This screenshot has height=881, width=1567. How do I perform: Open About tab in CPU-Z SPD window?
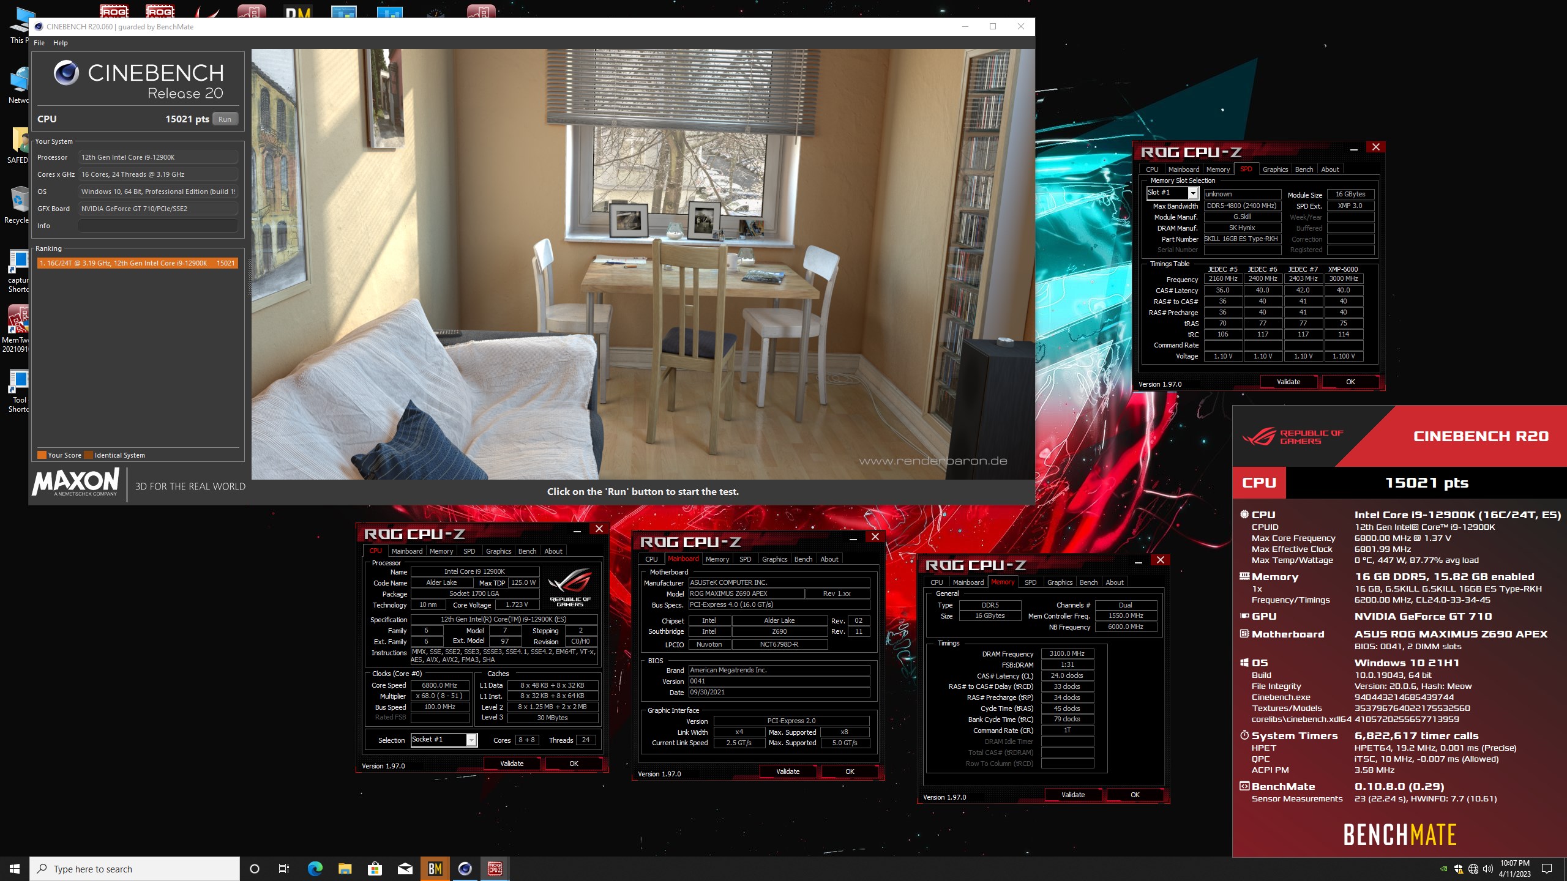(1330, 169)
